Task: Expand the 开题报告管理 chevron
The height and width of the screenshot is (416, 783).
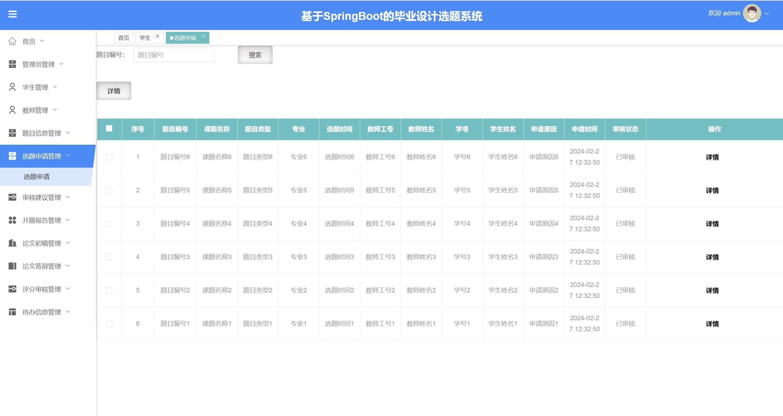Action: 68,220
